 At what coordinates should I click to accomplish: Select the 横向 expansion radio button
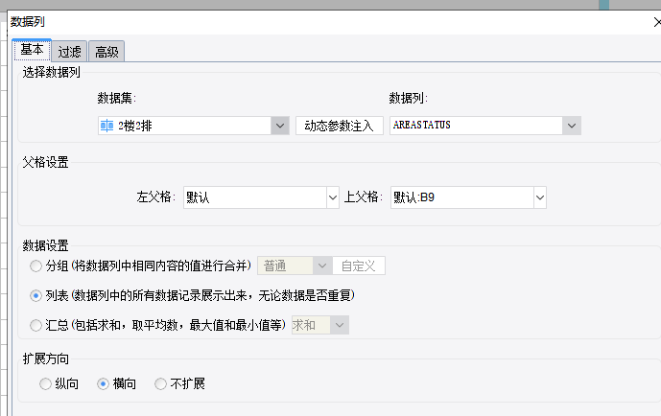(x=104, y=384)
